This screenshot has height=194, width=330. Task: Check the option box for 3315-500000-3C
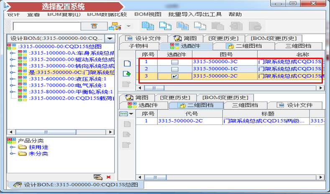pos(175,62)
